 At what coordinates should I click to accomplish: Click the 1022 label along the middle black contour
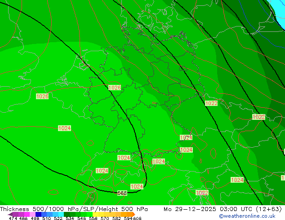pos(211,103)
